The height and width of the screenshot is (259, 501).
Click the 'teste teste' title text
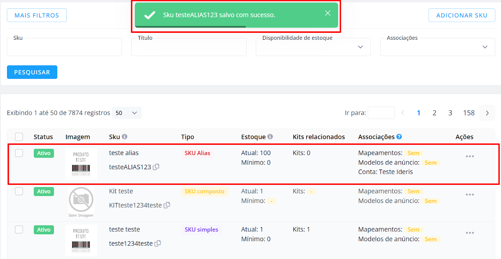[x=124, y=229]
